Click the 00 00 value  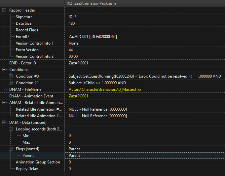tap(73, 56)
